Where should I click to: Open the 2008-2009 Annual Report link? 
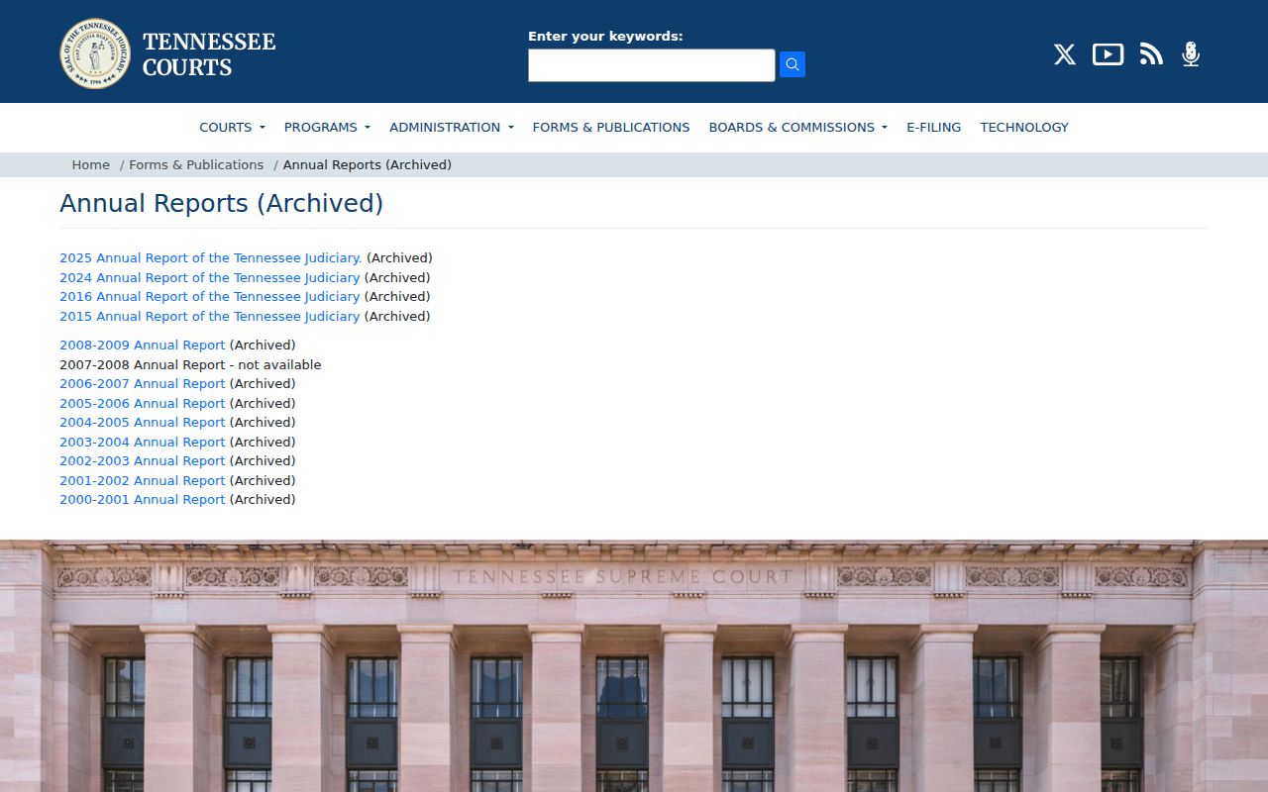point(143,346)
